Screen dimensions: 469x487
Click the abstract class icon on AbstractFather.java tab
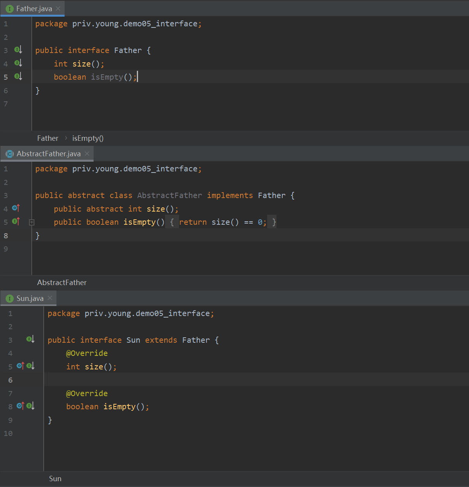click(10, 154)
